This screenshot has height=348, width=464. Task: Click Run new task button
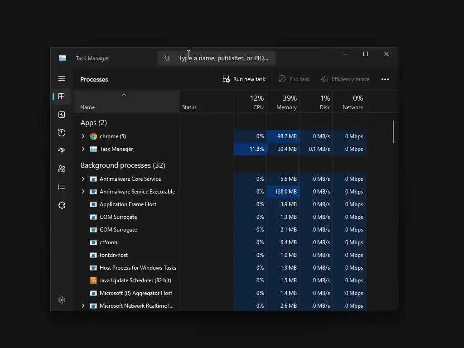tap(244, 79)
